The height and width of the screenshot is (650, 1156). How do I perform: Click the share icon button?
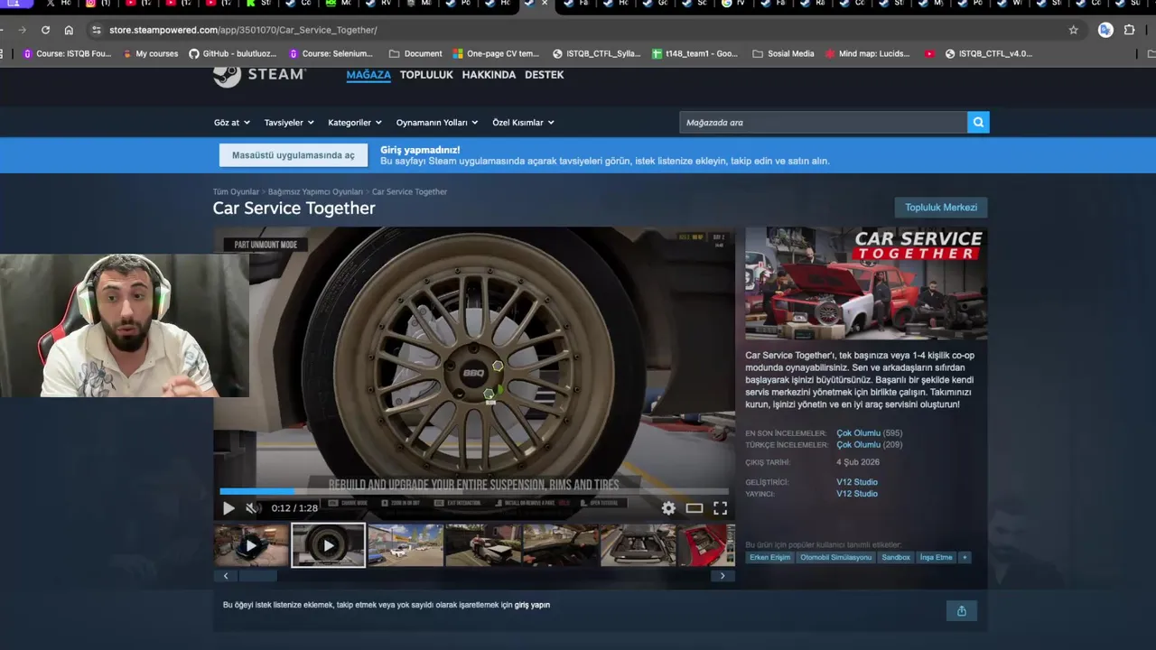[x=962, y=611]
